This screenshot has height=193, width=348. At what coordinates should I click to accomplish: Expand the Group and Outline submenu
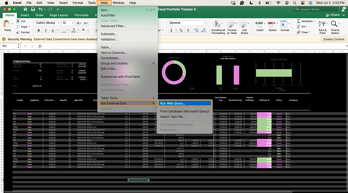pos(128,63)
